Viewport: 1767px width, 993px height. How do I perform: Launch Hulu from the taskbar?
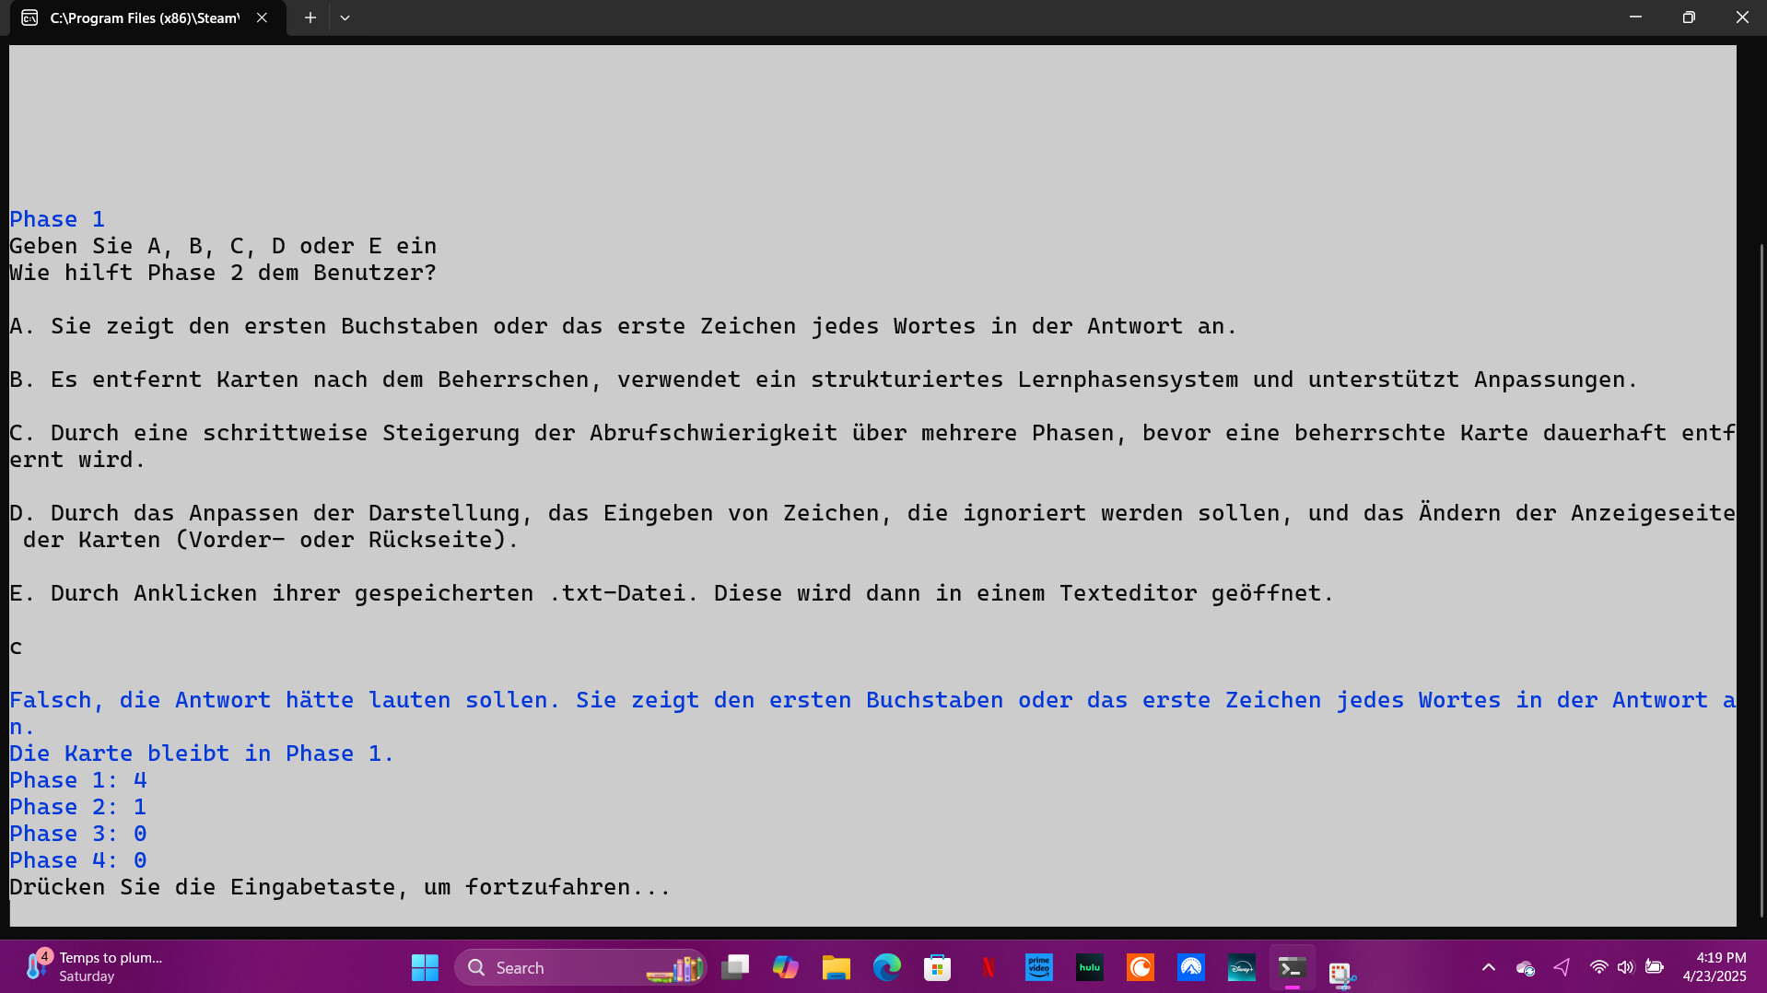1090,967
